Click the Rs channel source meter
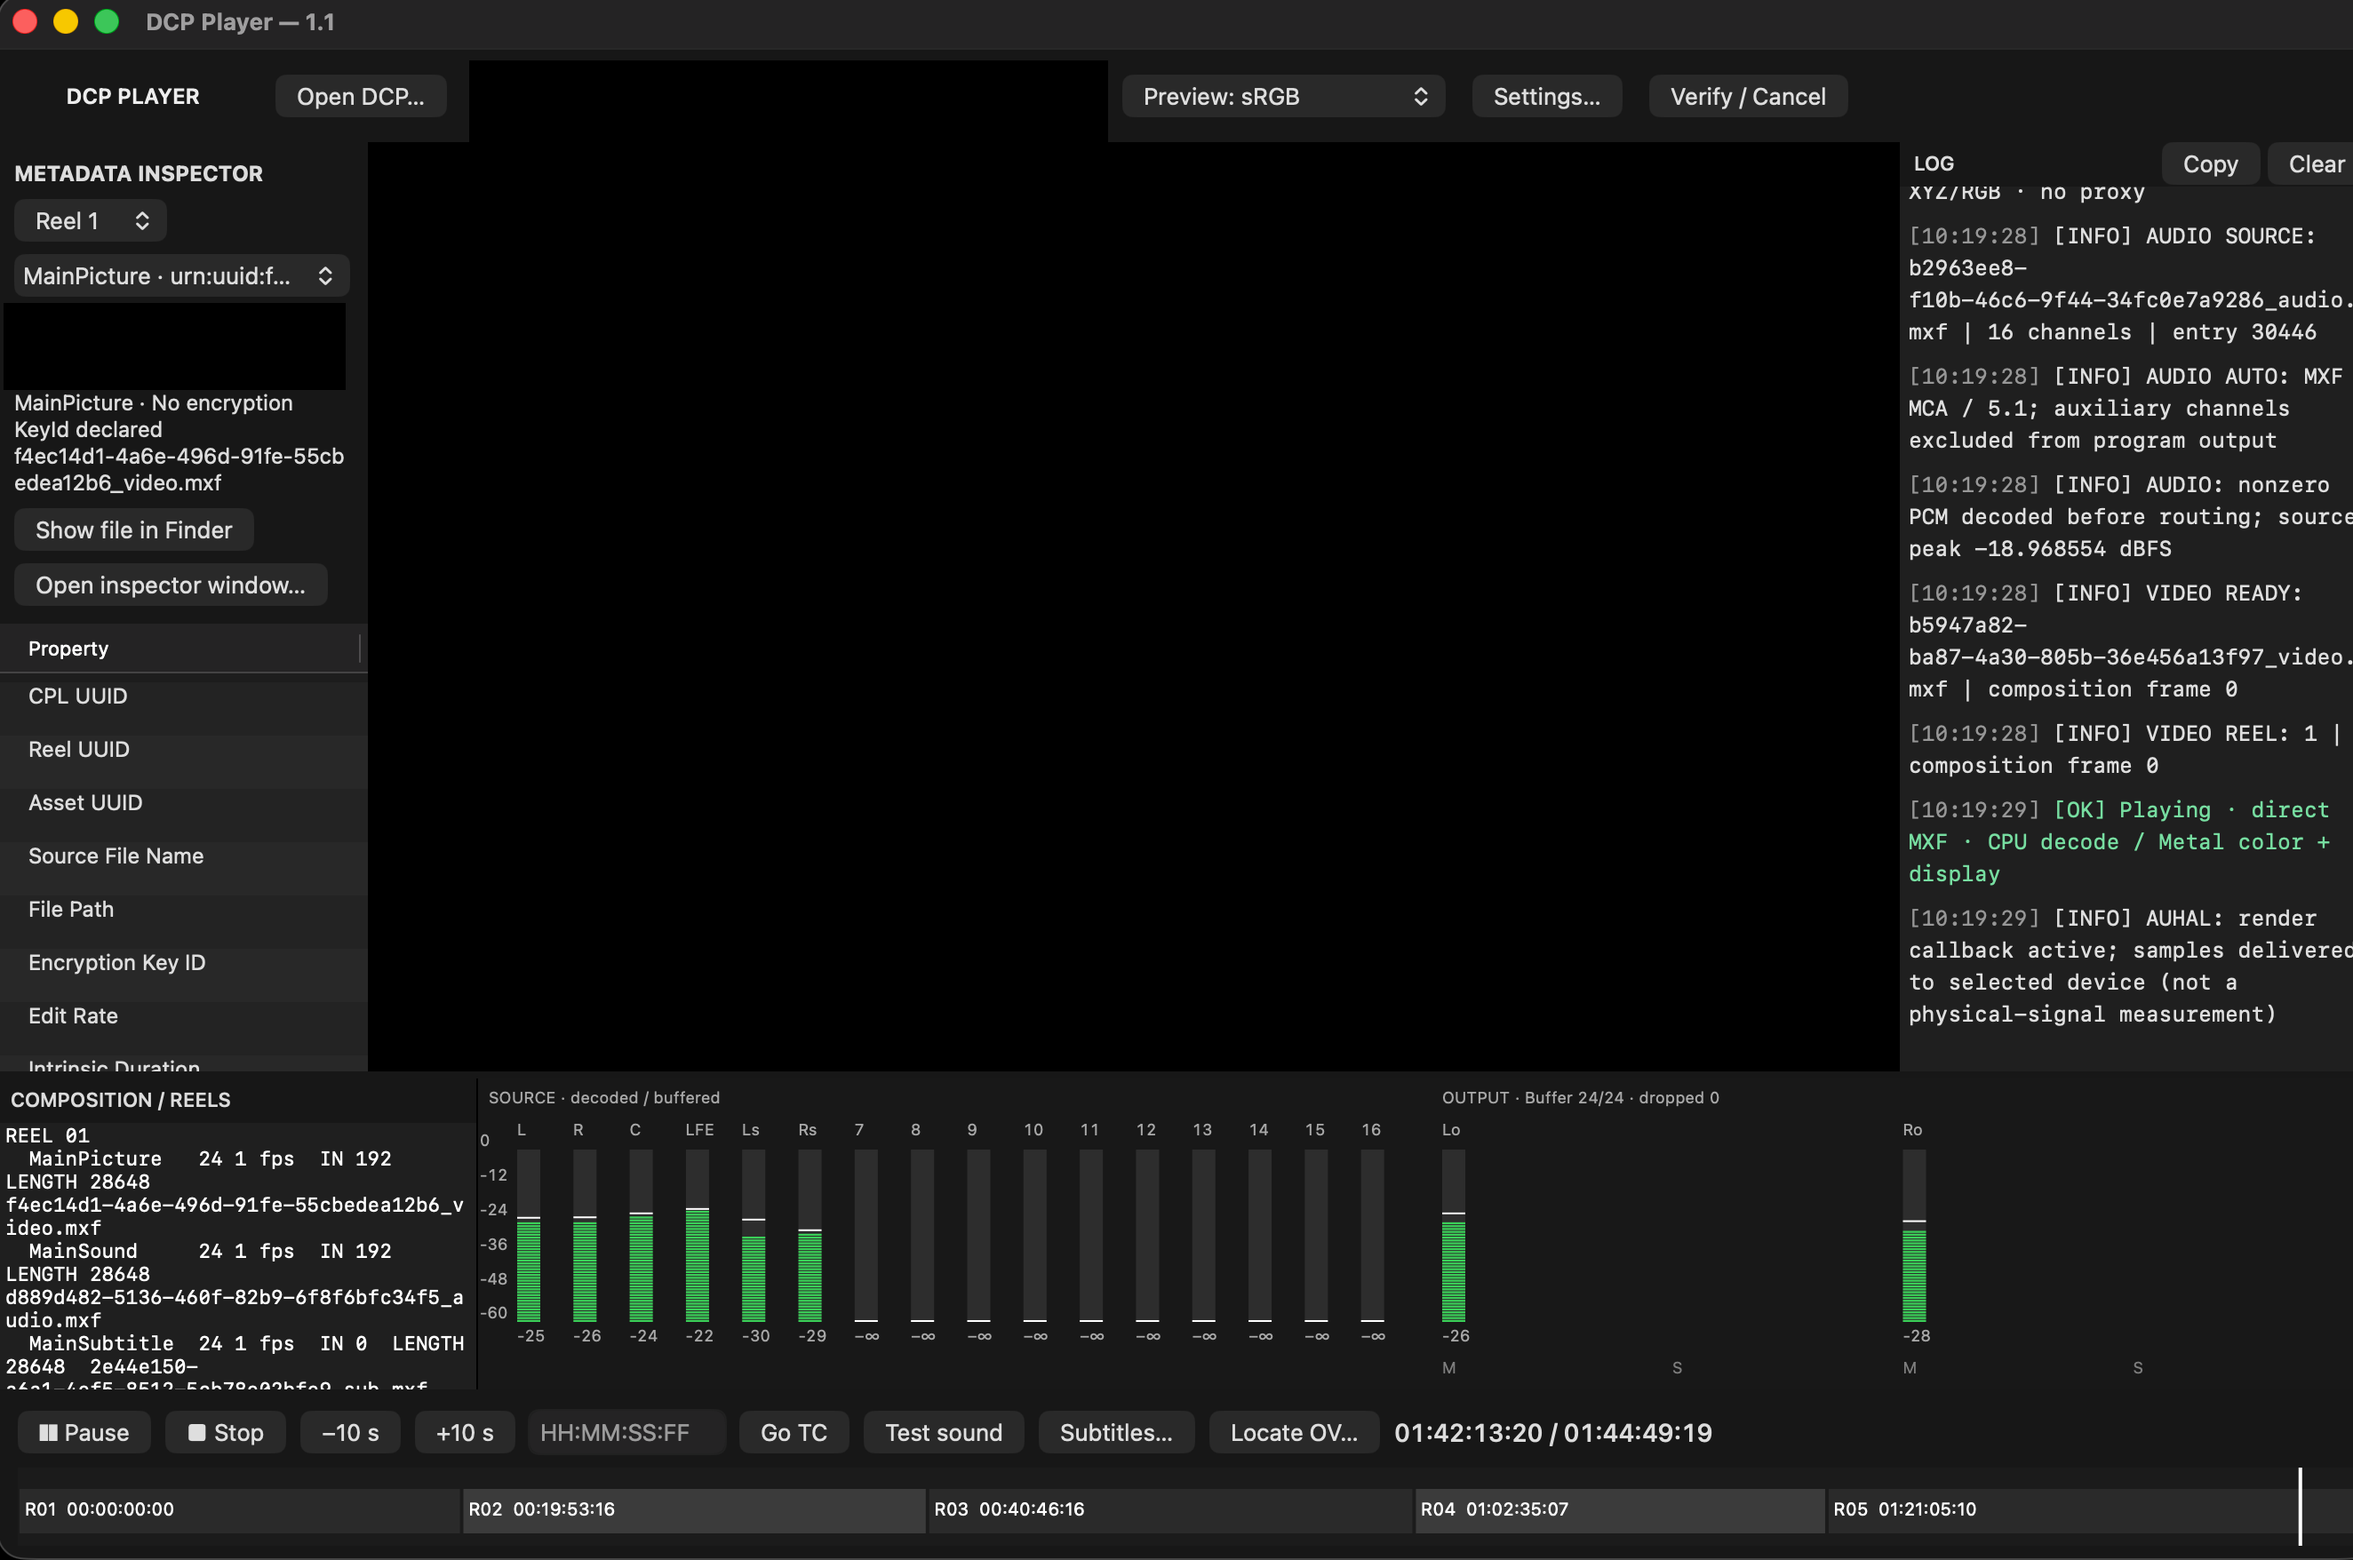The height and width of the screenshot is (1560, 2353). 810,1236
